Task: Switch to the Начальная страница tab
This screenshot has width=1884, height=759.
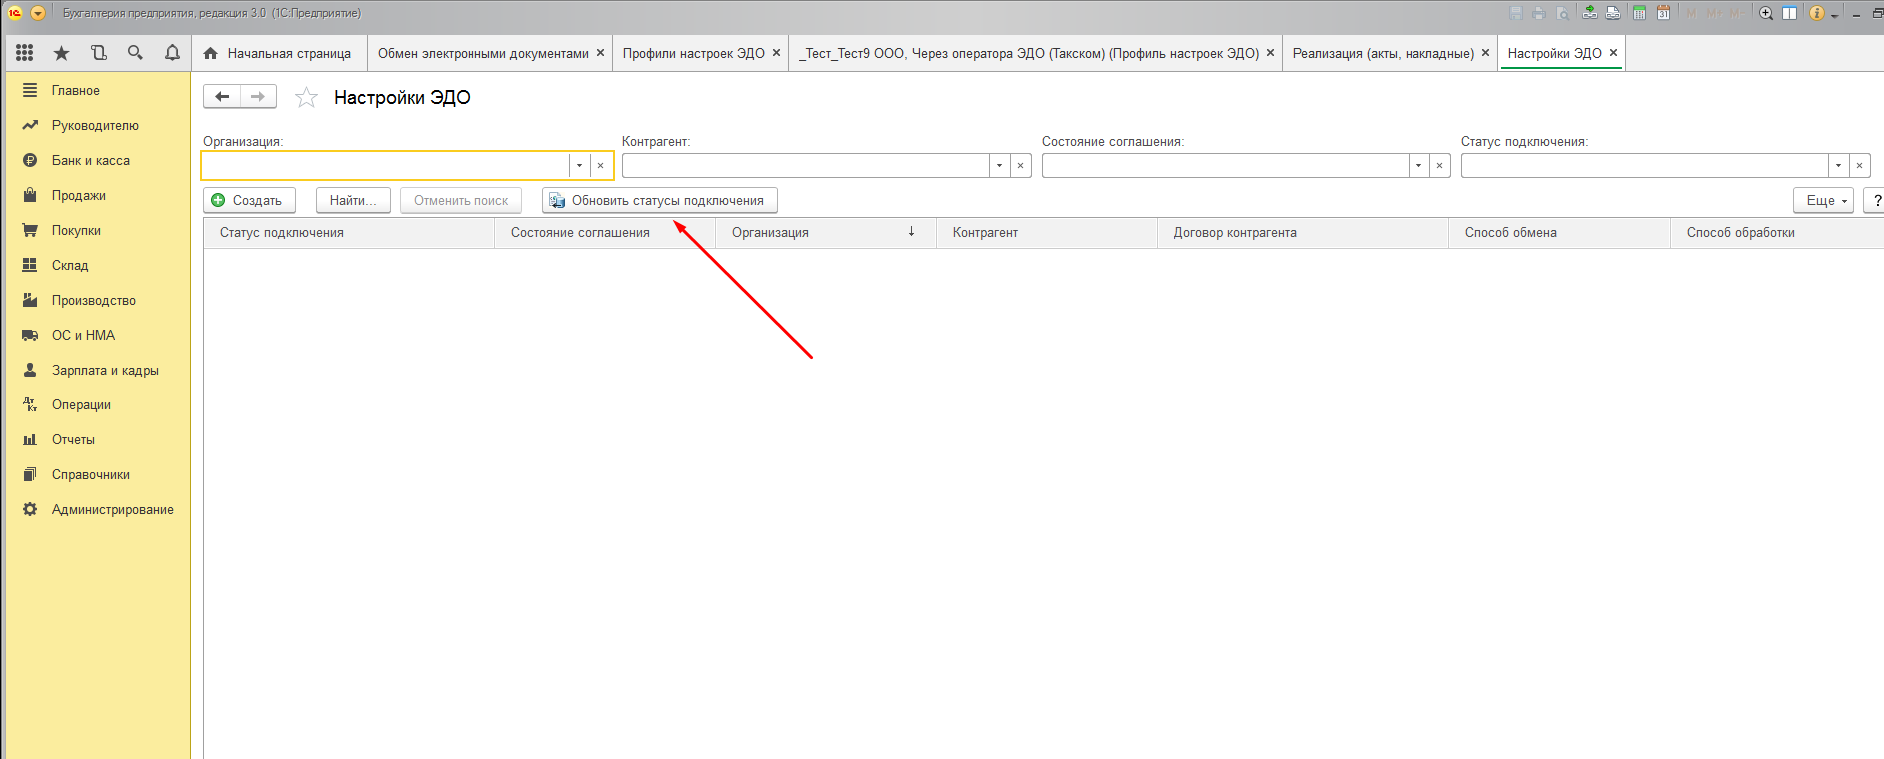Action: coord(278,53)
